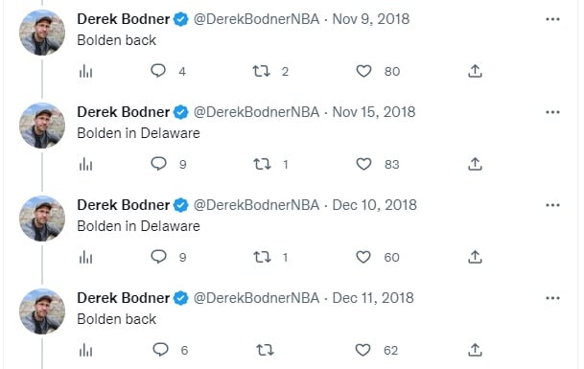Open more options menu on Nov 15 tweet
Viewport: 584px width, 369px height.
pos(552,112)
